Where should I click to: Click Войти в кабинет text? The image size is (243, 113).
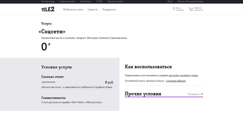click(x=180, y=9)
